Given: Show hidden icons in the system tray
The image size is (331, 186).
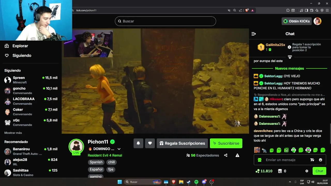Looking at the screenshot, I should [x=290, y=182].
